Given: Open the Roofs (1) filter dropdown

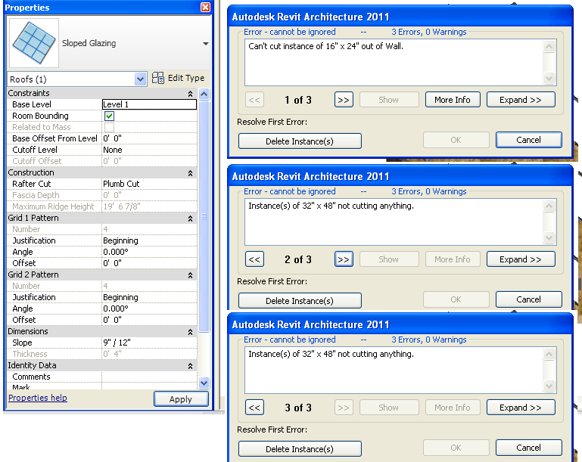Looking at the screenshot, I should [x=140, y=79].
